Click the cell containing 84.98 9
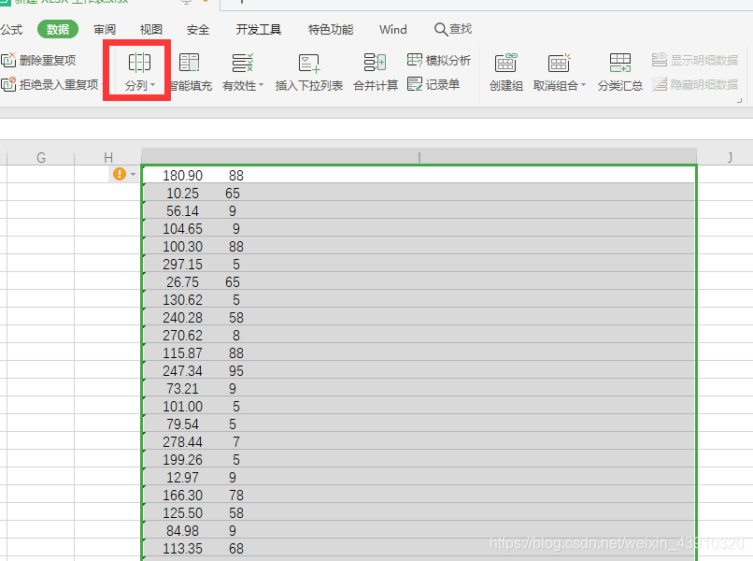Screen dimensions: 753x561 (x=419, y=530)
